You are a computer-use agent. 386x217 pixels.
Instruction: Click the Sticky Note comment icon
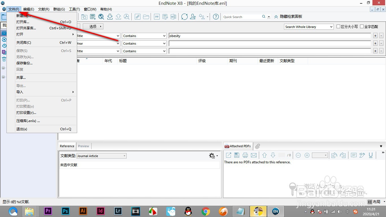[x=354, y=155]
